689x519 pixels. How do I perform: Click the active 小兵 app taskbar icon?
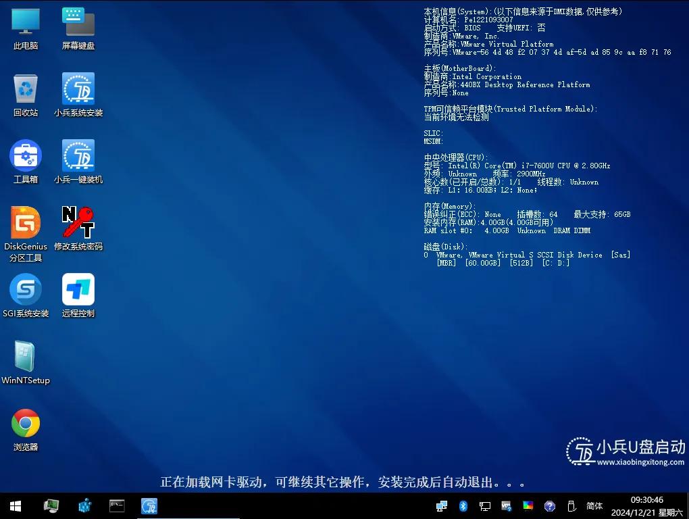(x=149, y=505)
